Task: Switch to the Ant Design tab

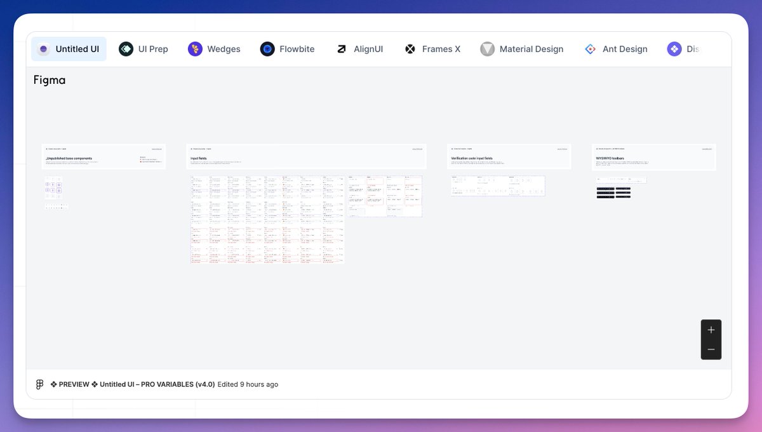Action: (616, 49)
